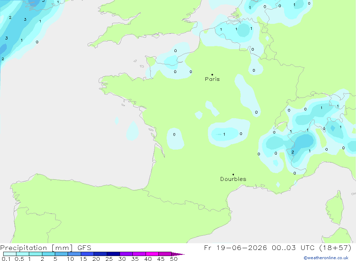Click the Paris city label
Screen dimensions: 356x261
(x=212, y=79)
